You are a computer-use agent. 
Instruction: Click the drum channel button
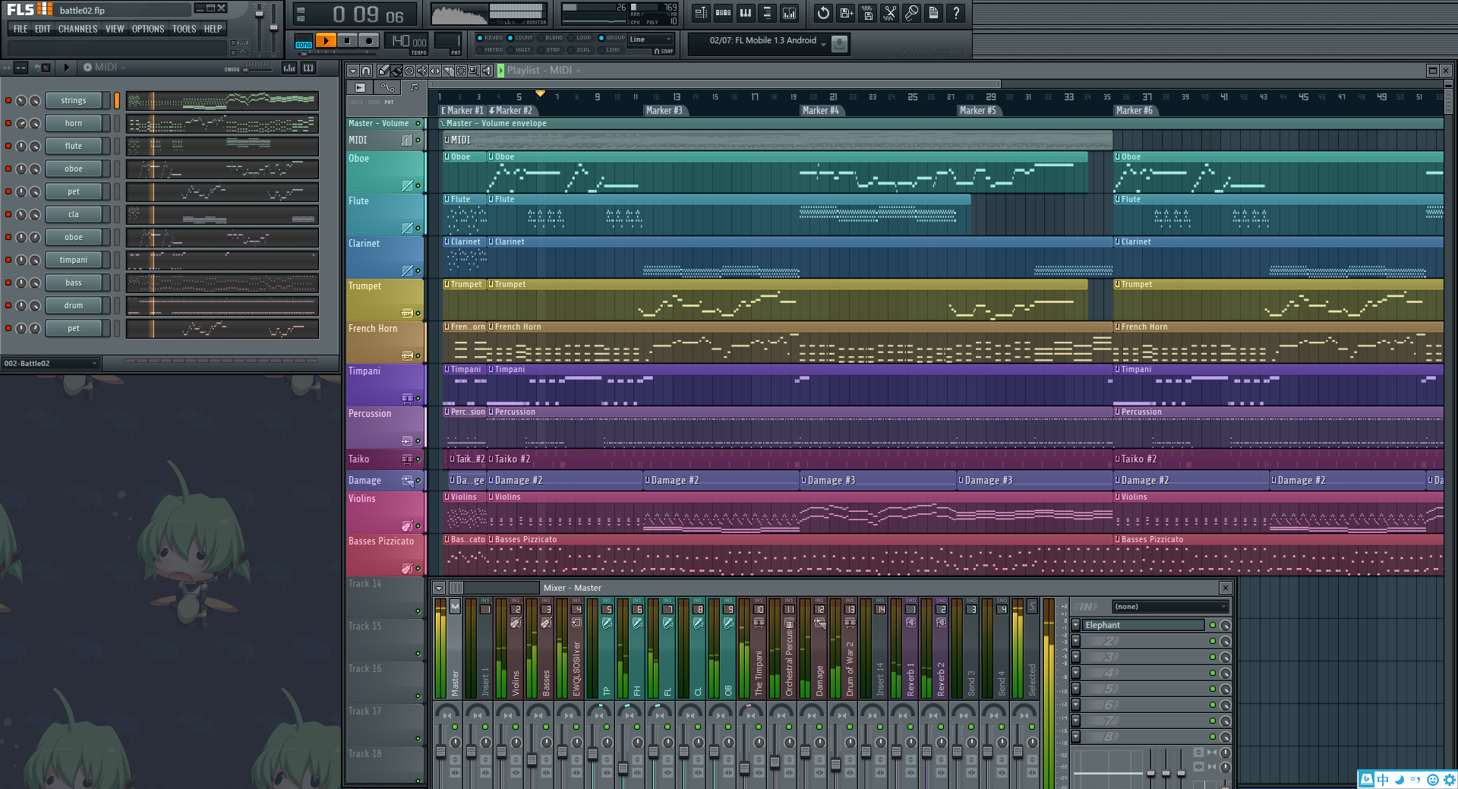74,305
